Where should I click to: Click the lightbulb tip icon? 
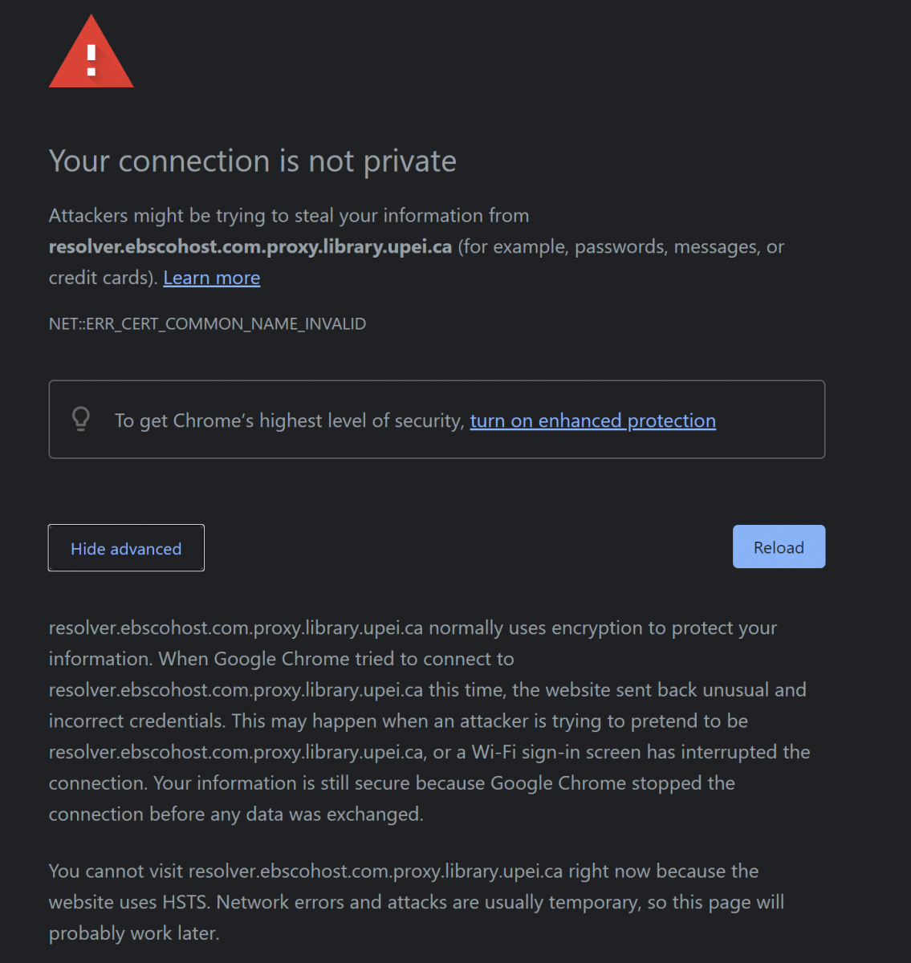click(81, 419)
